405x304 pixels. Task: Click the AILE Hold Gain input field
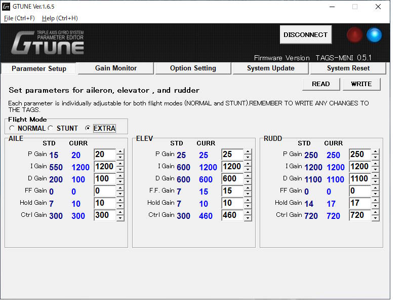pyautogui.click(x=105, y=203)
